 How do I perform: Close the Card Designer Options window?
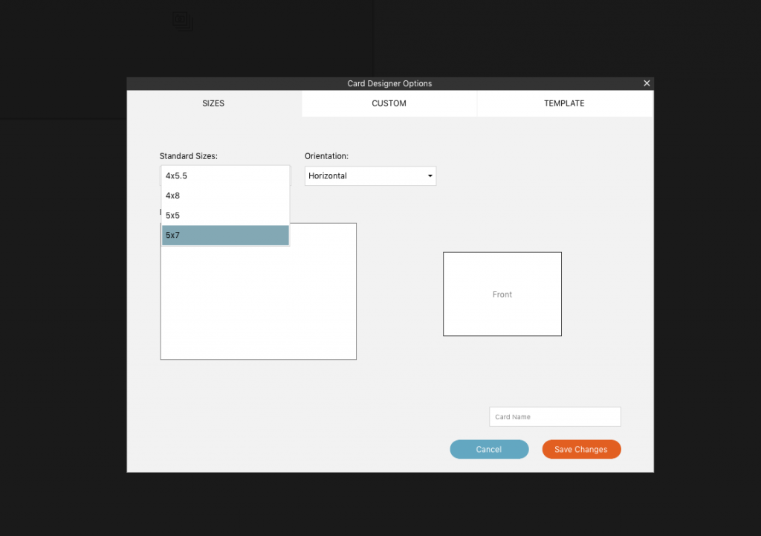coord(647,83)
